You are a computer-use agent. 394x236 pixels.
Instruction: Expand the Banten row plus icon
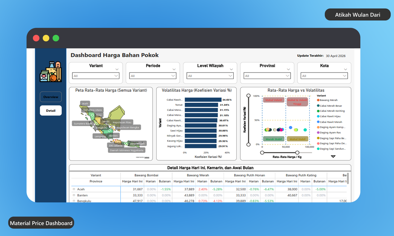click(x=74, y=195)
